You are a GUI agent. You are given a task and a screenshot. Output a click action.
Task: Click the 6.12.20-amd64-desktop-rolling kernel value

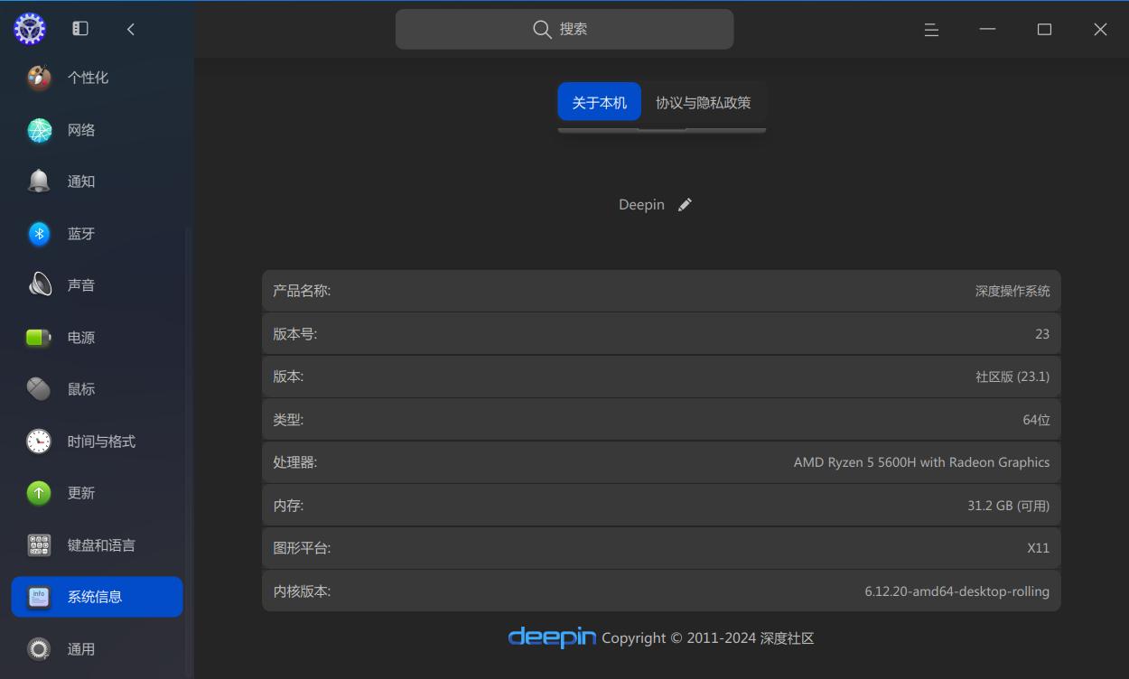coord(956,591)
